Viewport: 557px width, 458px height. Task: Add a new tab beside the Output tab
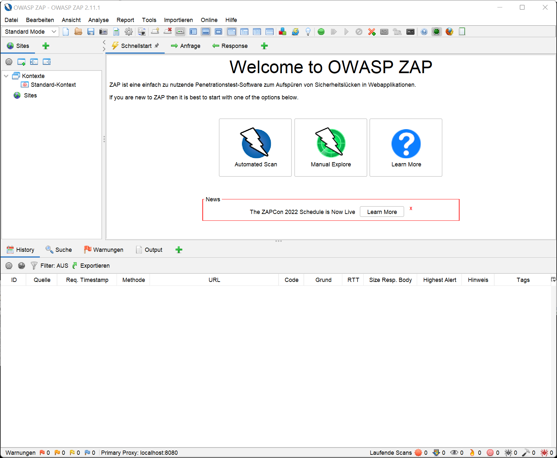tap(179, 250)
